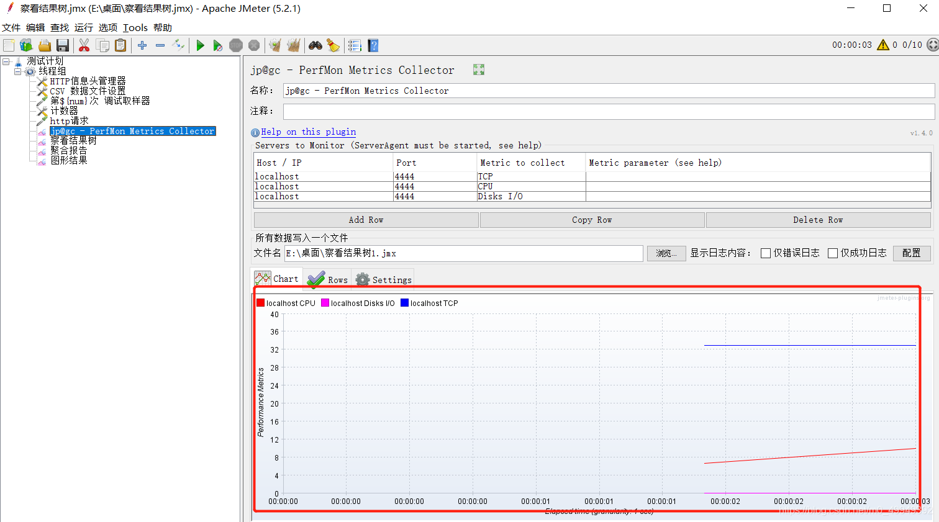Start test without pauses icon
This screenshot has height=522, width=939.
217,45
